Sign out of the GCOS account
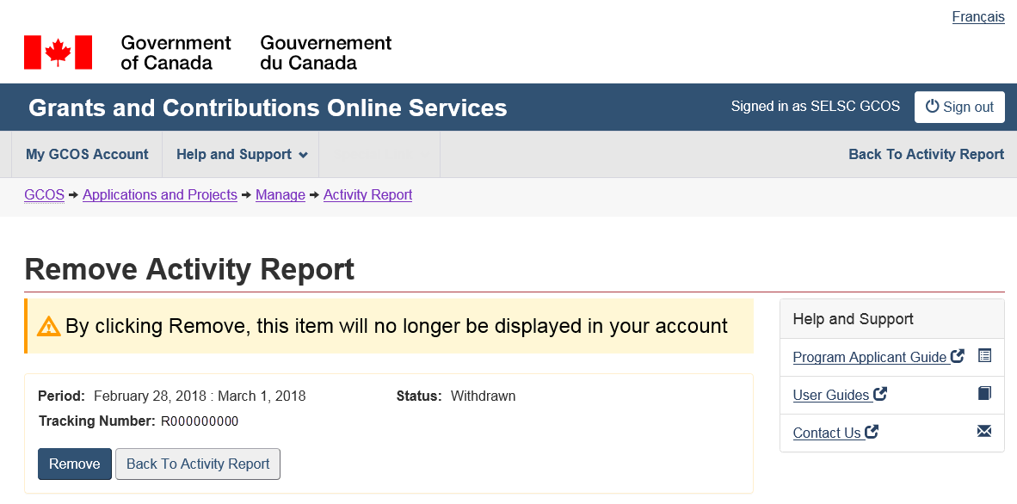This screenshot has height=504, width=1017. pos(959,108)
